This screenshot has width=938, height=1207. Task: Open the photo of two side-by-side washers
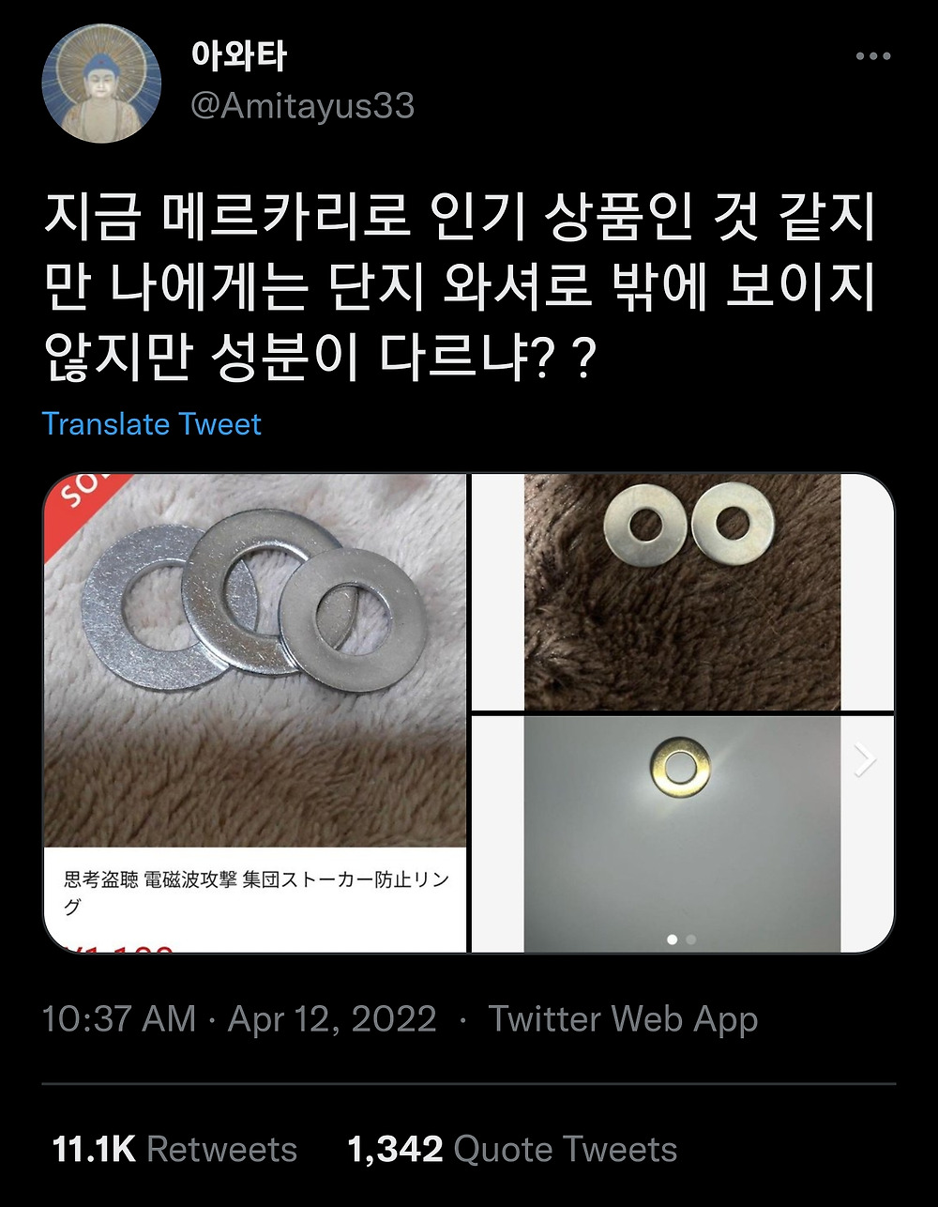682,592
